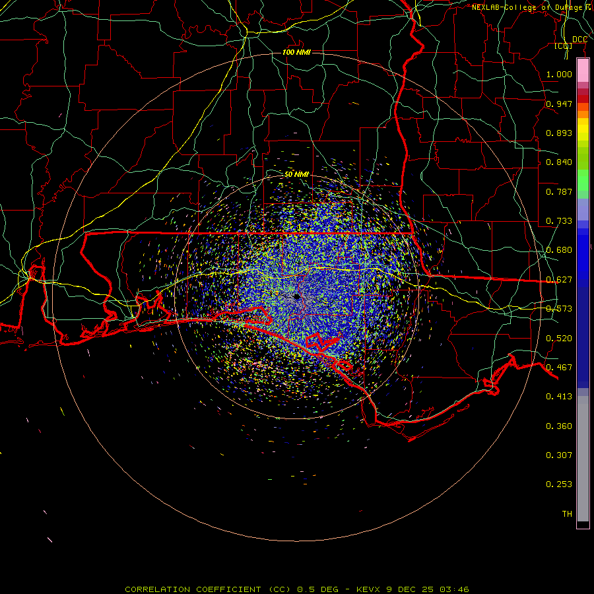
Task: Select the 0.787 scale value
Action: pos(559,191)
